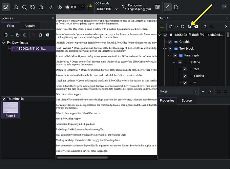Screen dimensions: 230x169
Task: Toggle the pencil output pane icon
Action: 168,7
